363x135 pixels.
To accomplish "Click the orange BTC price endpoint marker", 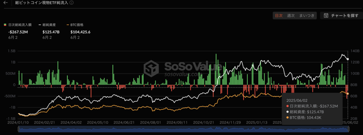I will (x=348, y=93).
